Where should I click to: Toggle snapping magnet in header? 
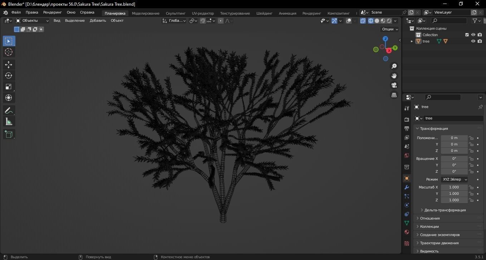click(x=203, y=21)
